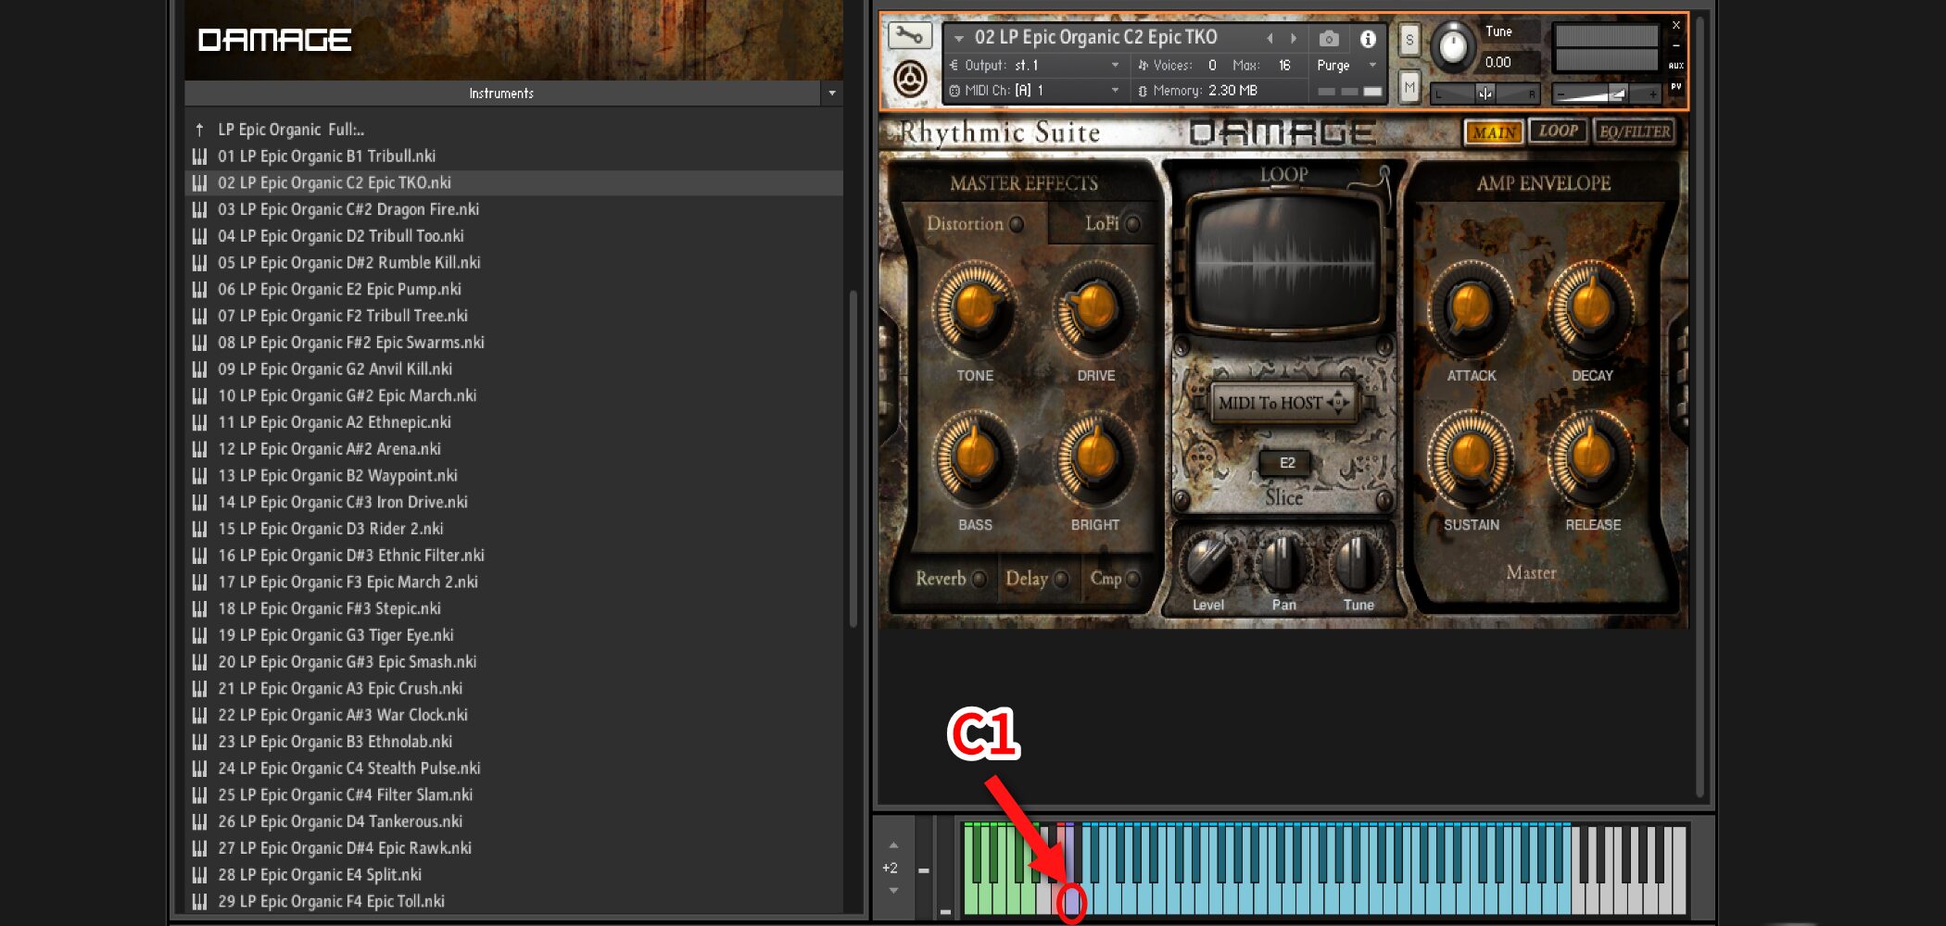Image resolution: width=1946 pixels, height=926 pixels.
Task: Toggle the LoFi power LED
Action: (x=1132, y=223)
